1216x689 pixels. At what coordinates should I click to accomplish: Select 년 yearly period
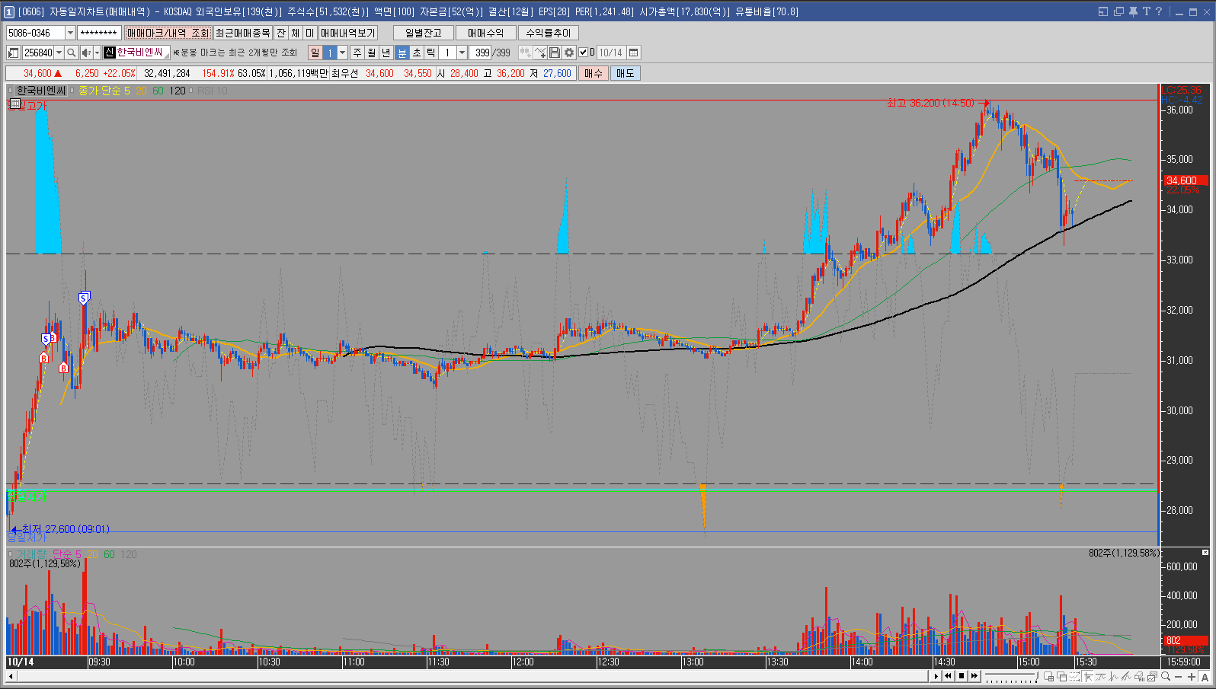coord(386,53)
